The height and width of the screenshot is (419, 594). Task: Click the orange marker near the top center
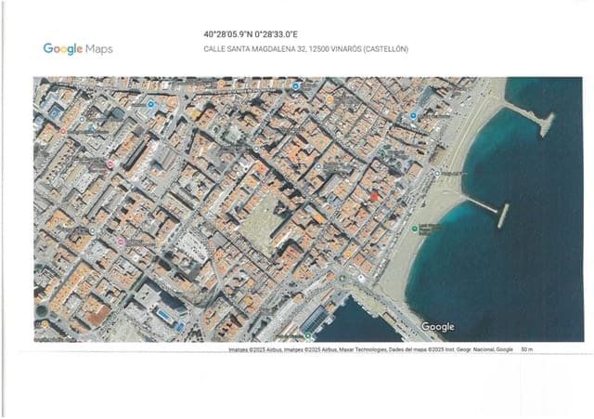click(328, 97)
